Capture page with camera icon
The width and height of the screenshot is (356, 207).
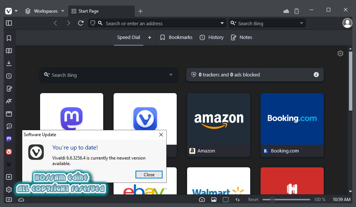click(x=202, y=200)
